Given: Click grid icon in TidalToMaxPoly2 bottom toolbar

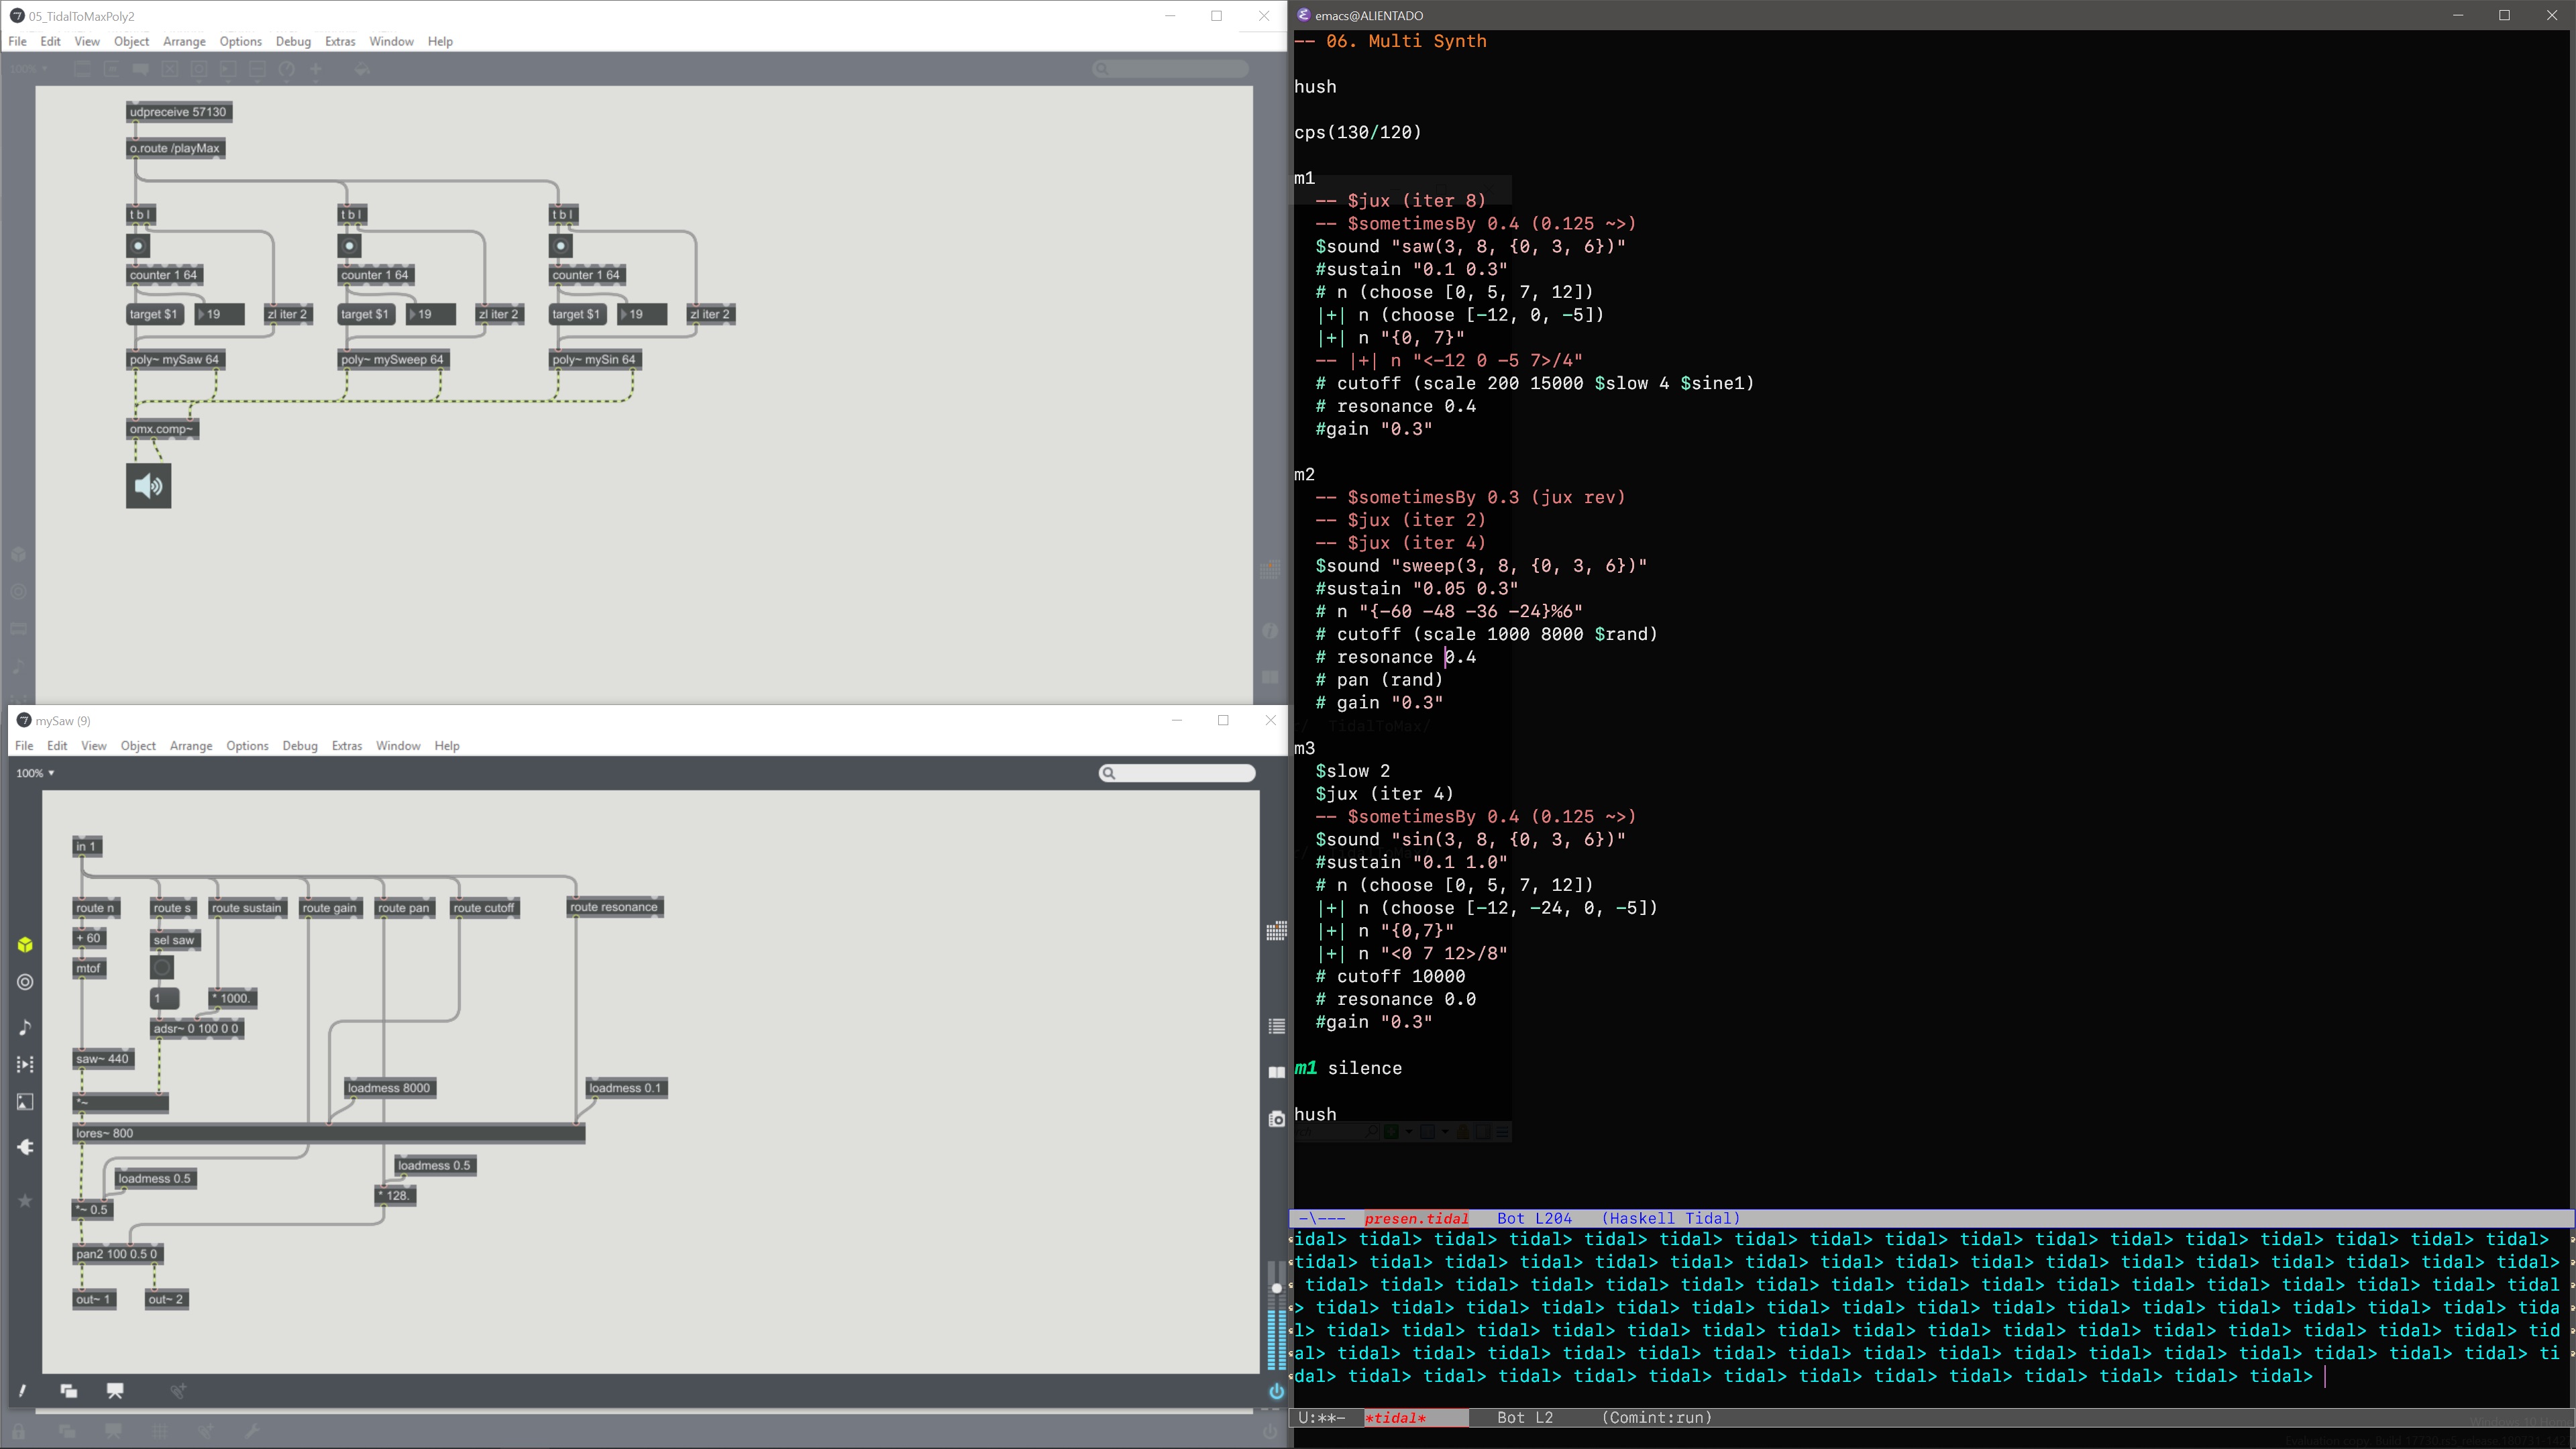Looking at the screenshot, I should [160, 1432].
